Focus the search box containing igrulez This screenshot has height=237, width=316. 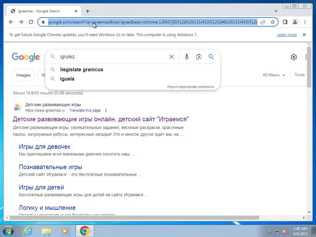point(113,57)
